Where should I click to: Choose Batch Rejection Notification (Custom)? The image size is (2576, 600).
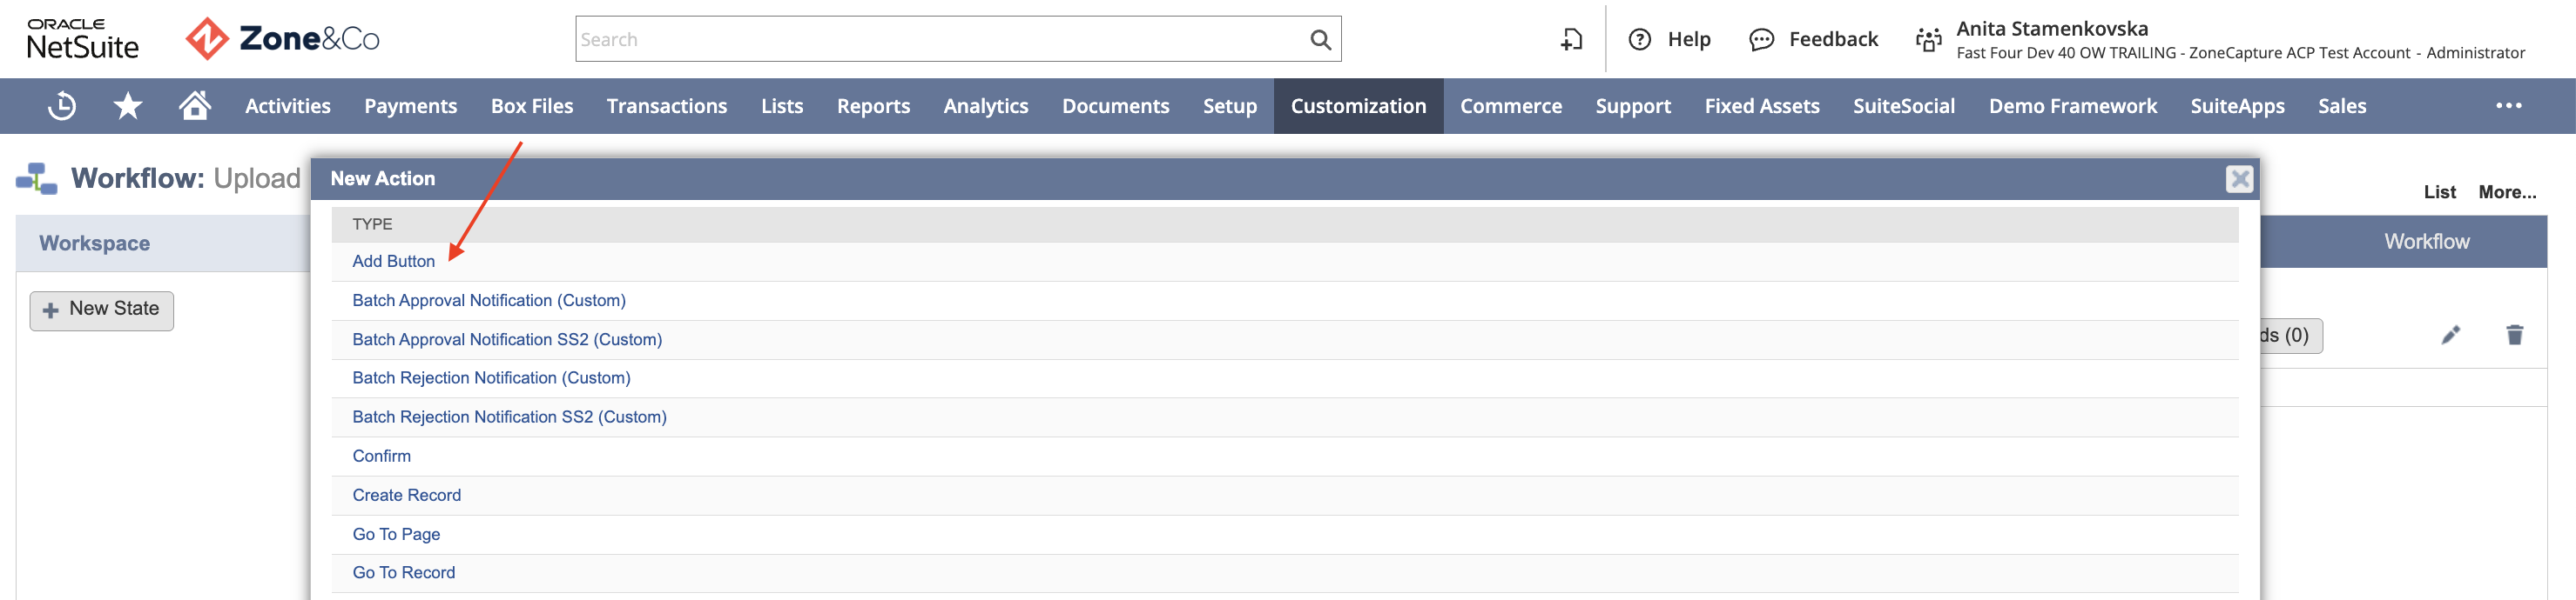491,378
